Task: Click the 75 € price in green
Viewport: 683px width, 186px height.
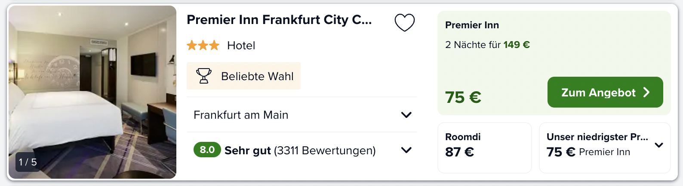Action: 463,97
